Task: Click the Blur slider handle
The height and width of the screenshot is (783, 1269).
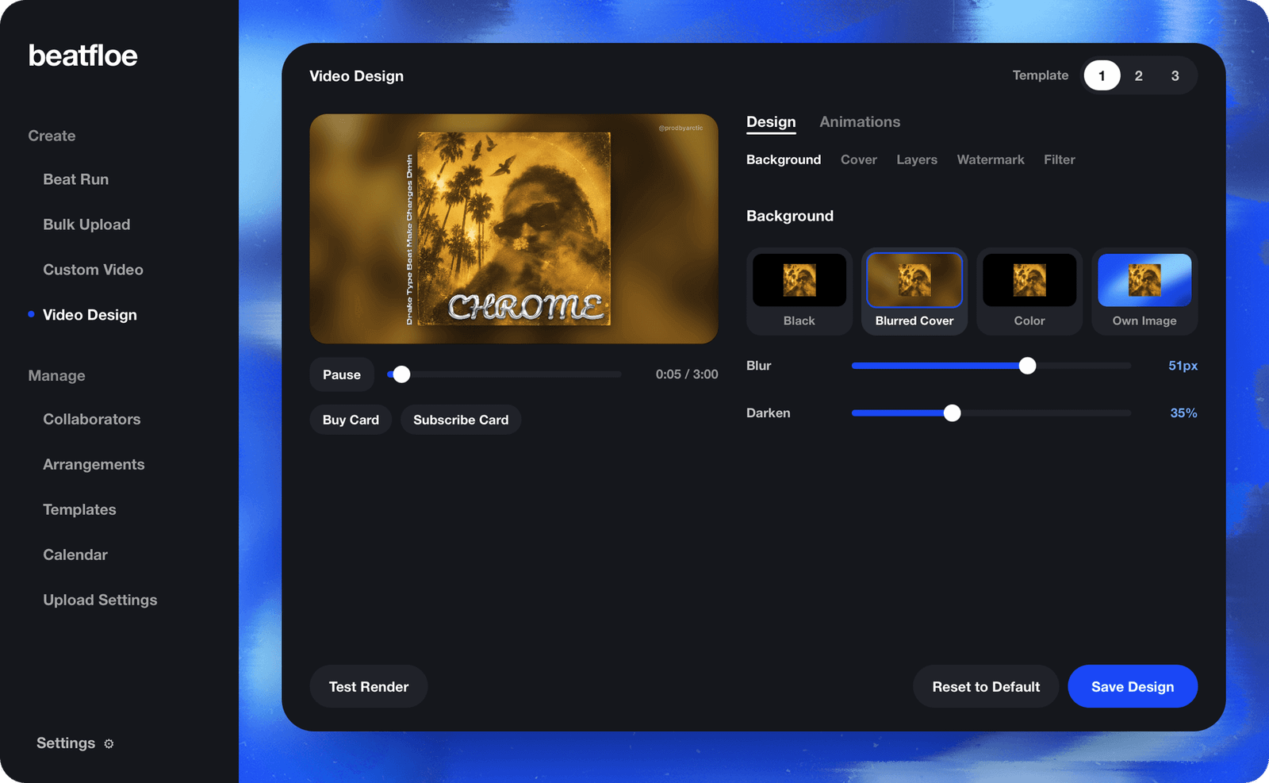Action: click(x=1027, y=366)
